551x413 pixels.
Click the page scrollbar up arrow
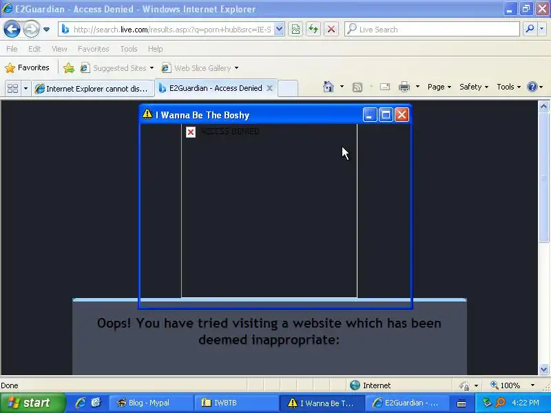543,106
